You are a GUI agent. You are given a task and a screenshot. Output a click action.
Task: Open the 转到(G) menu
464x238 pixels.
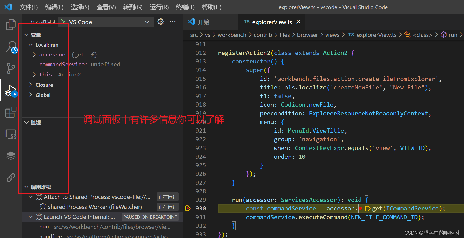pyautogui.click(x=133, y=7)
